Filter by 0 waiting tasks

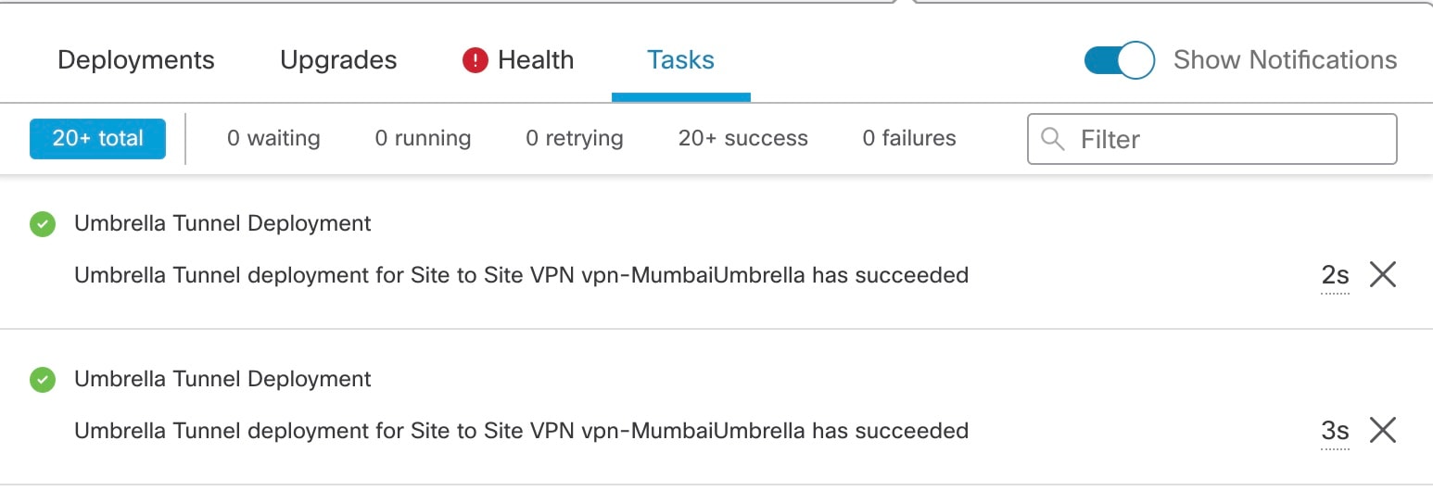pyautogui.click(x=273, y=139)
